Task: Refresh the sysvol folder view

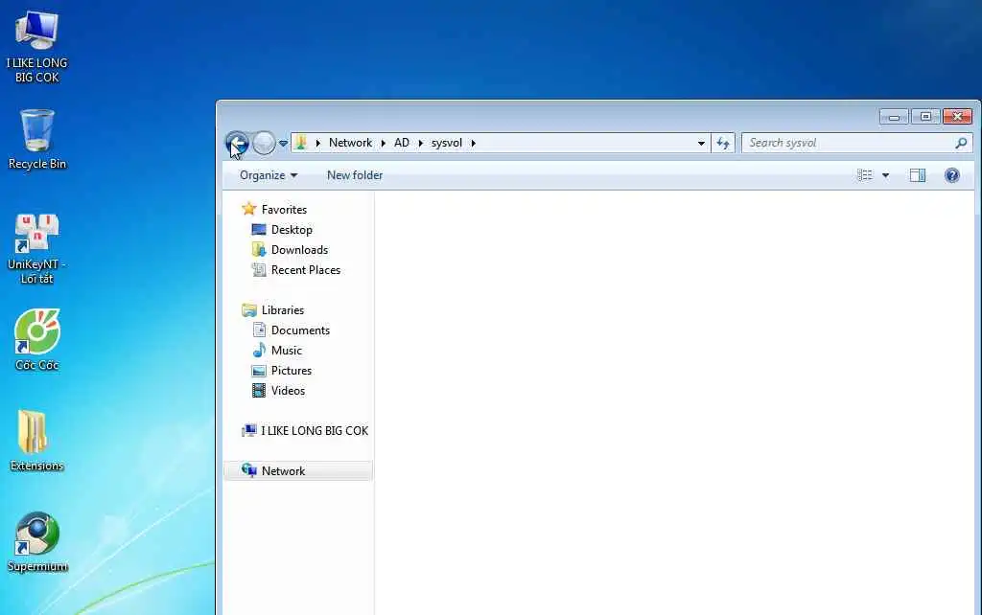Action: click(x=723, y=144)
